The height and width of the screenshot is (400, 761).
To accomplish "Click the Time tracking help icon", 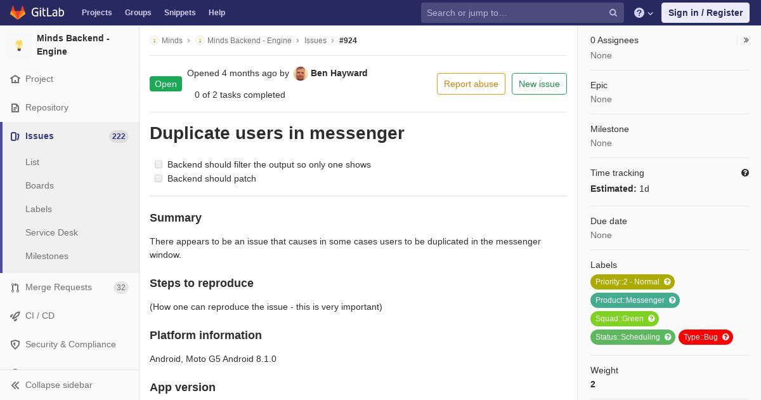I will (x=745, y=173).
